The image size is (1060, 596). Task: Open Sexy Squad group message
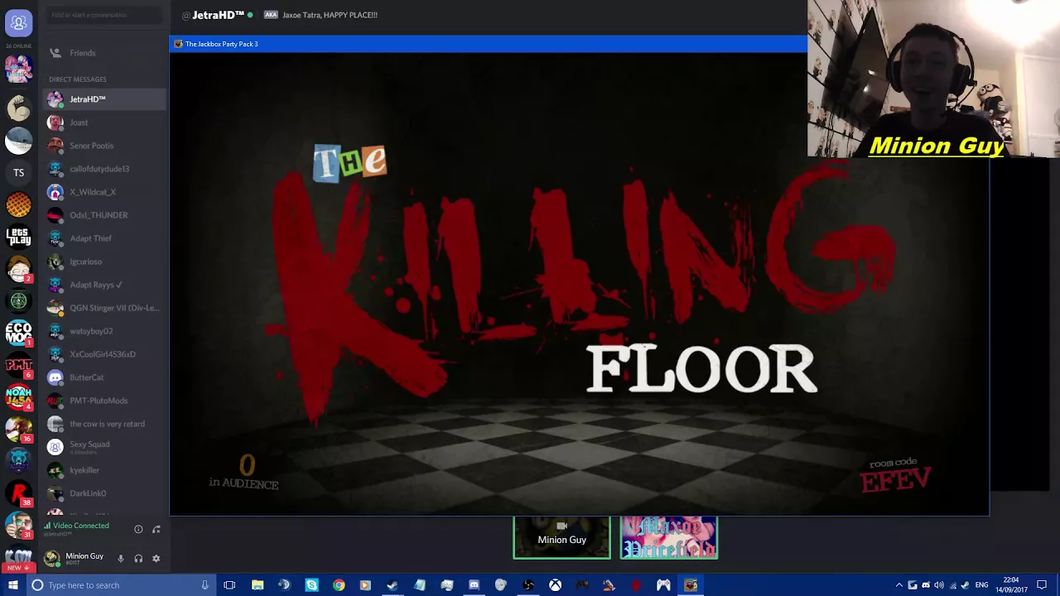104,447
